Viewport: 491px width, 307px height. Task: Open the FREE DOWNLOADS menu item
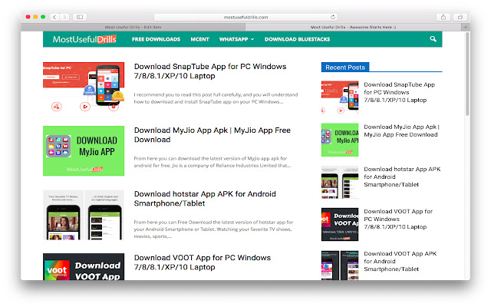(156, 39)
